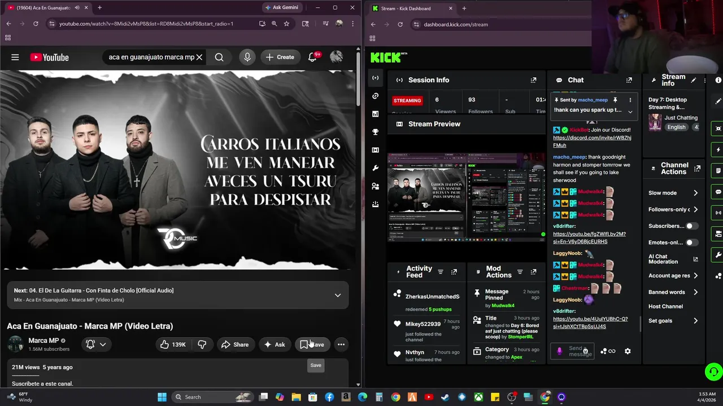The image size is (723, 406).
Task: Open pinned message three-dot options
Action: click(x=630, y=100)
